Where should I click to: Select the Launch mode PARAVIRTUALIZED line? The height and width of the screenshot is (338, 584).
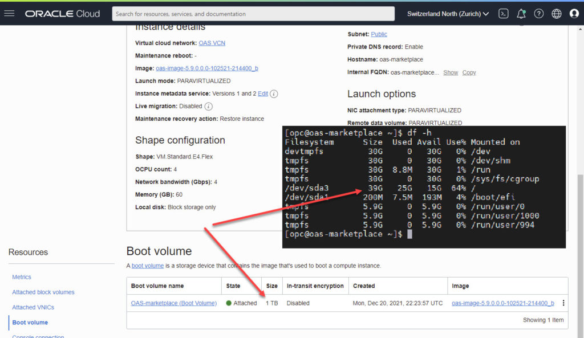point(183,81)
